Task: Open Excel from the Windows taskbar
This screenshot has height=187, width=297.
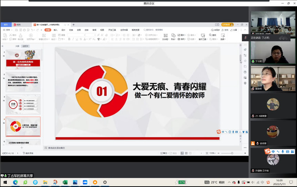Action: point(65,182)
